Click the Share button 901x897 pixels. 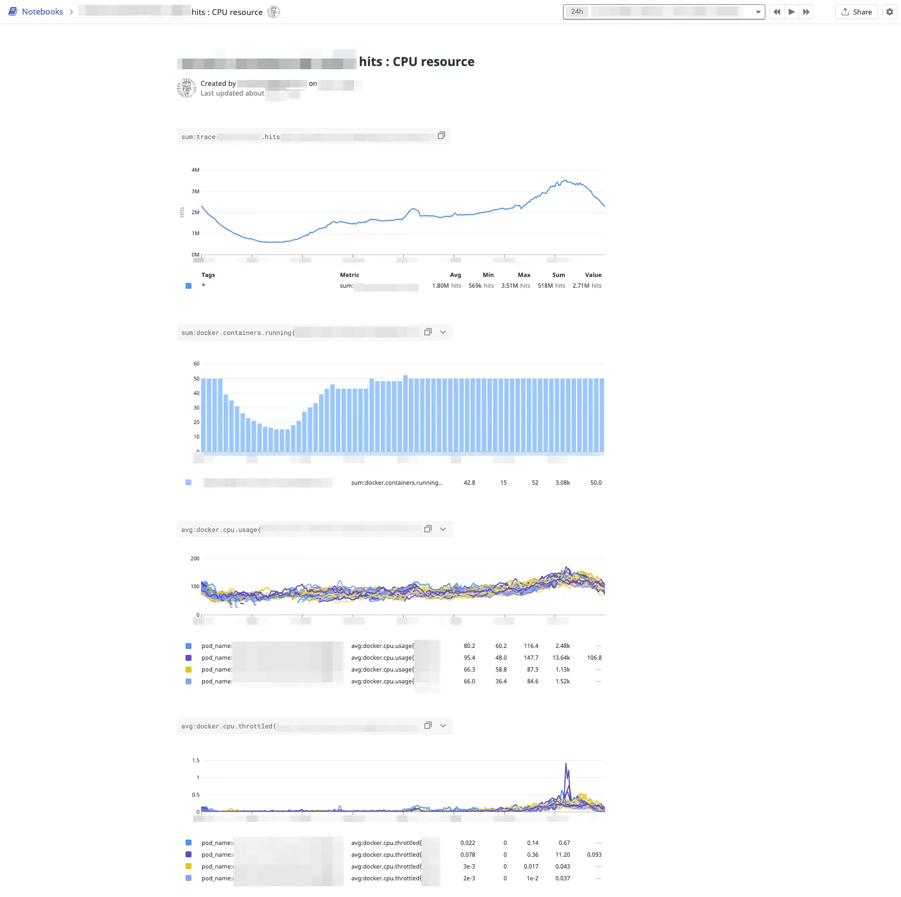[x=856, y=12]
